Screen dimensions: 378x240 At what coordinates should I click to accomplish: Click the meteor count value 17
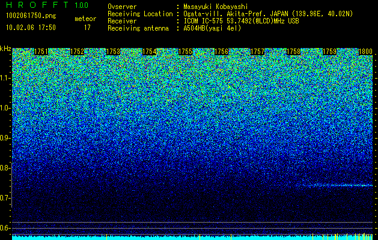coord(87,28)
